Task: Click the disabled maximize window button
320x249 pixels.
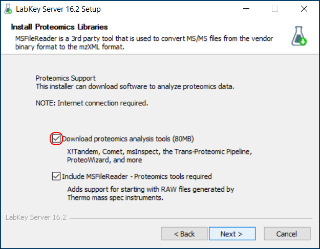Action: pos(275,9)
